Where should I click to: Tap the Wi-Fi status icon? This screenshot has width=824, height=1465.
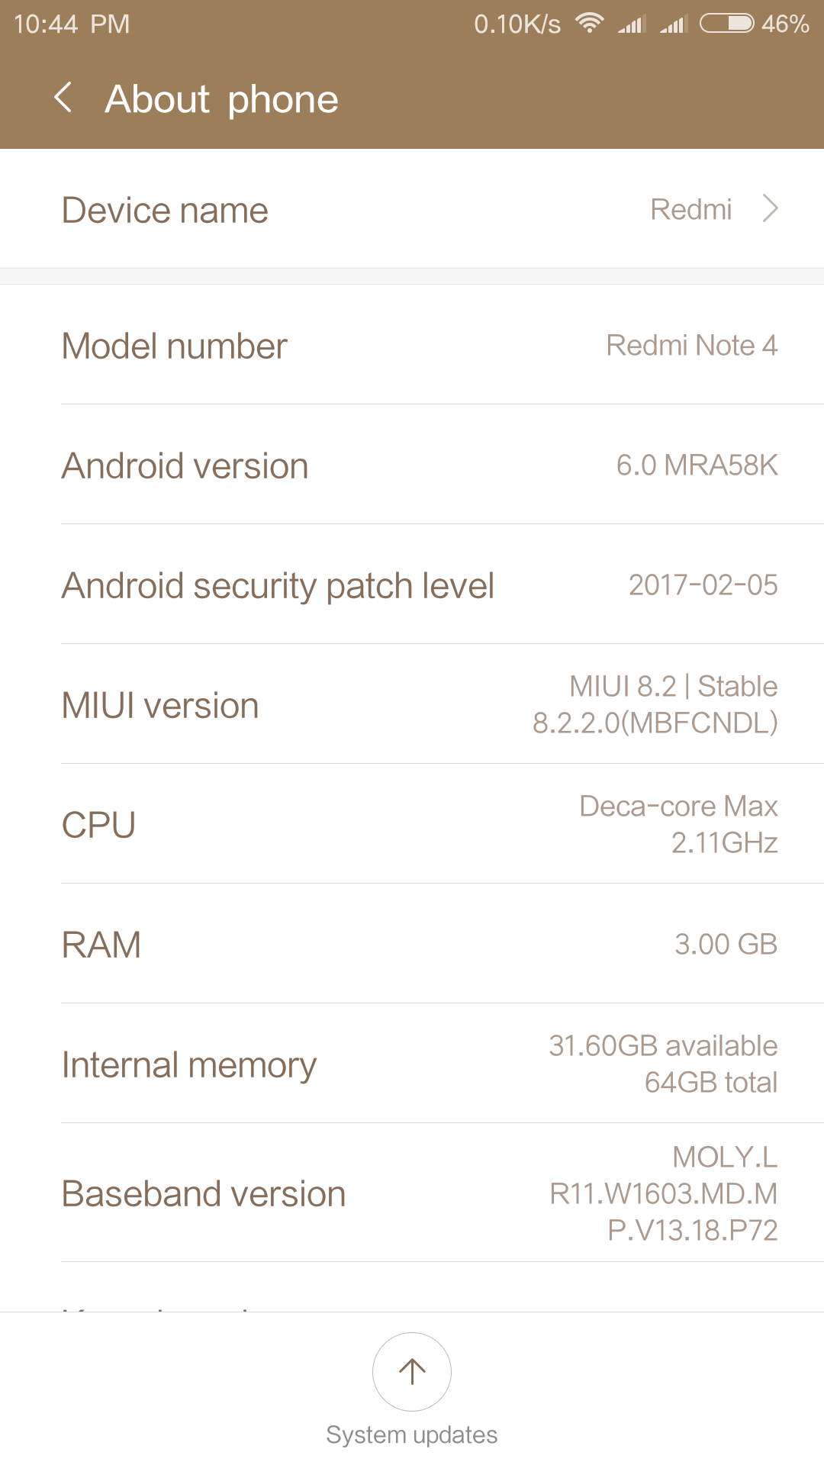589,24
